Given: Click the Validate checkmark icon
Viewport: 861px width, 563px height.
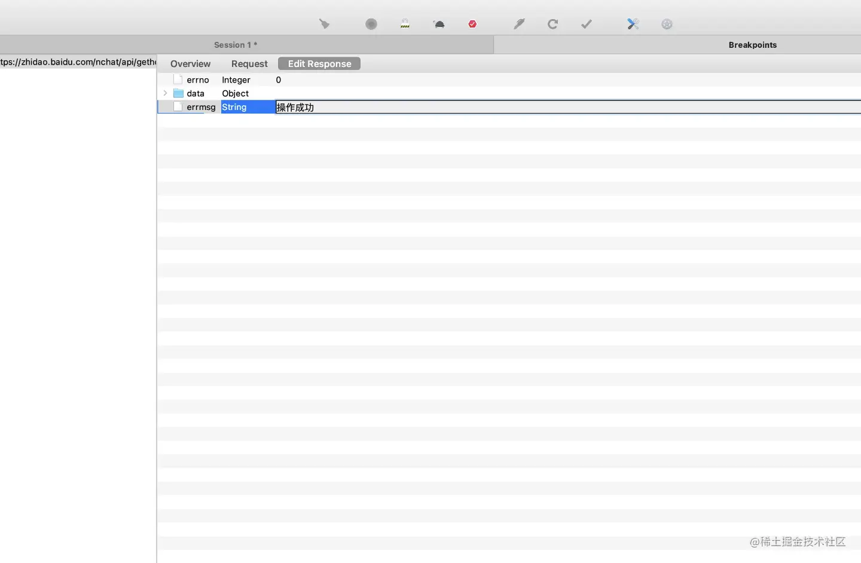Looking at the screenshot, I should coord(587,24).
